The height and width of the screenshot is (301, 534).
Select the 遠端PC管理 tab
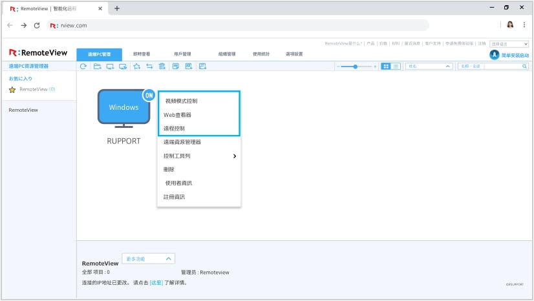(x=99, y=54)
